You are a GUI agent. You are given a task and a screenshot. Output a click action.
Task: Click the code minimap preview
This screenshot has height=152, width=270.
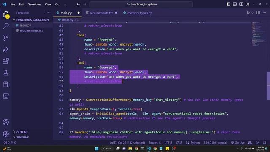click(258, 34)
